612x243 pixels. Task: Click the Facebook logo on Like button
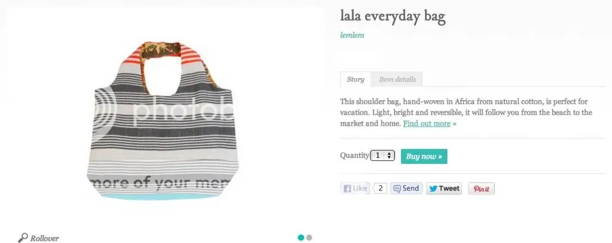pos(347,189)
